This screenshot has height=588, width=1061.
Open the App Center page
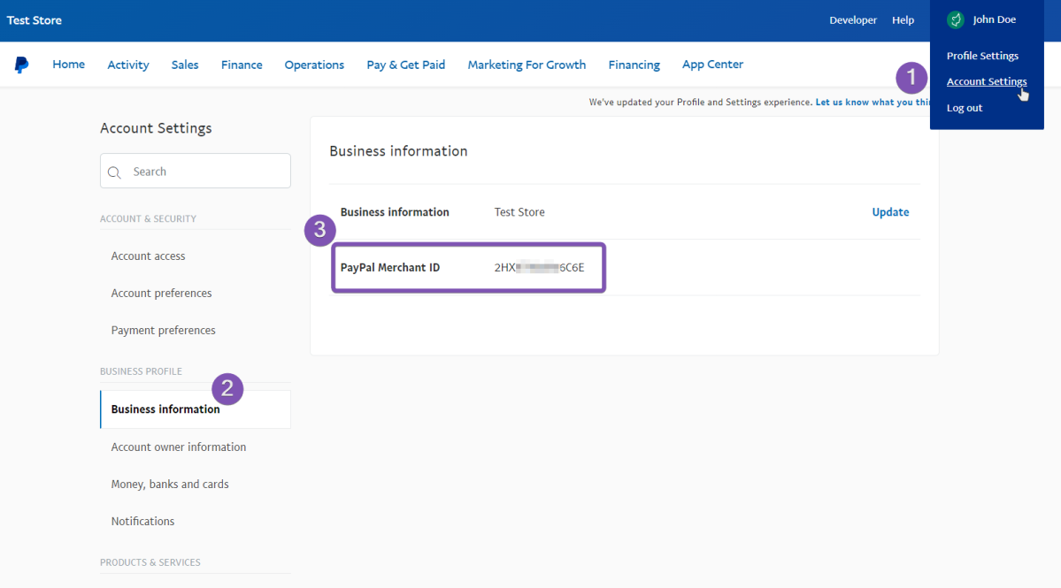[x=712, y=65]
